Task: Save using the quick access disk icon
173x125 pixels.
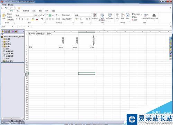Action: click(2, 8)
